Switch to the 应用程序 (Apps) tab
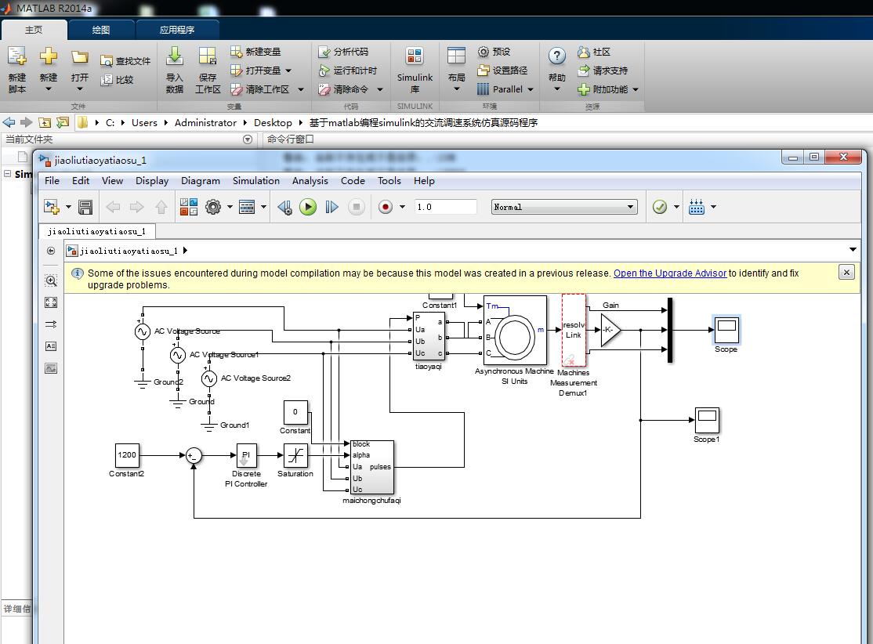 pos(177,30)
